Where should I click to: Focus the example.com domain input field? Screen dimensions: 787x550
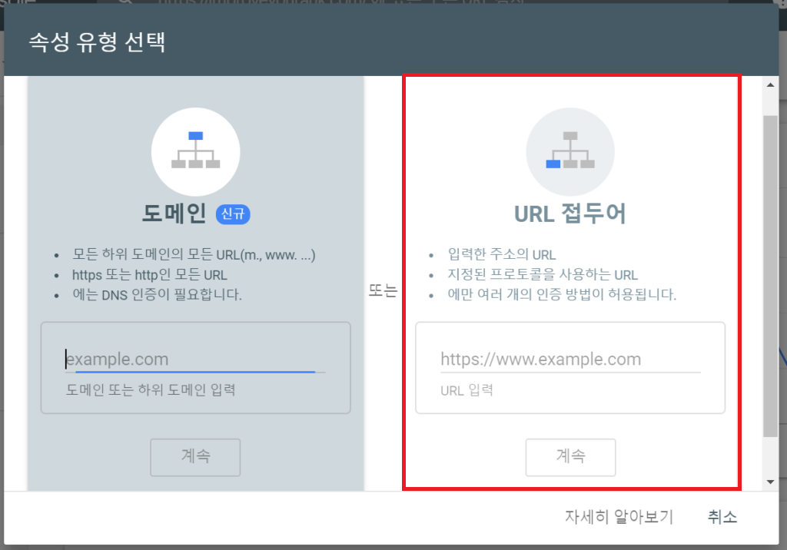tap(195, 359)
